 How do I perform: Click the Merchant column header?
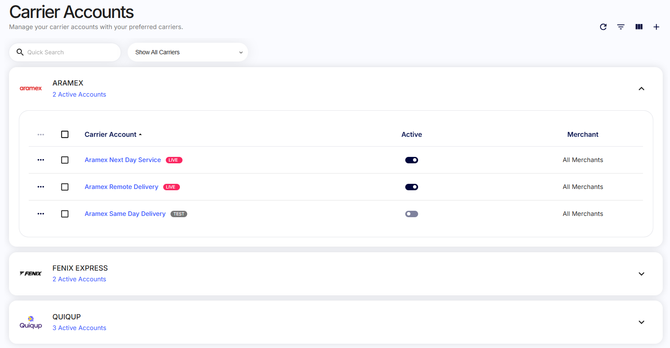point(583,135)
